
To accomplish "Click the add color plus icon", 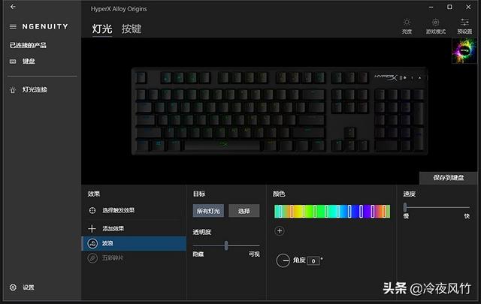I will [x=280, y=230].
